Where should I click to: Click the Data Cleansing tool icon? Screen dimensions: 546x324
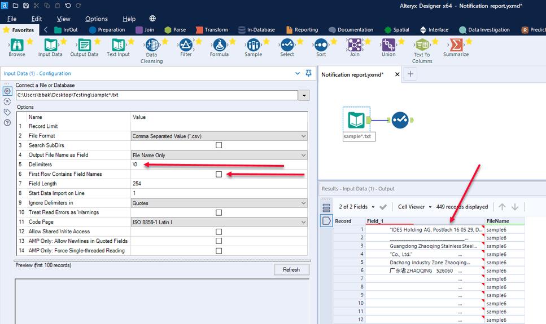click(151, 46)
